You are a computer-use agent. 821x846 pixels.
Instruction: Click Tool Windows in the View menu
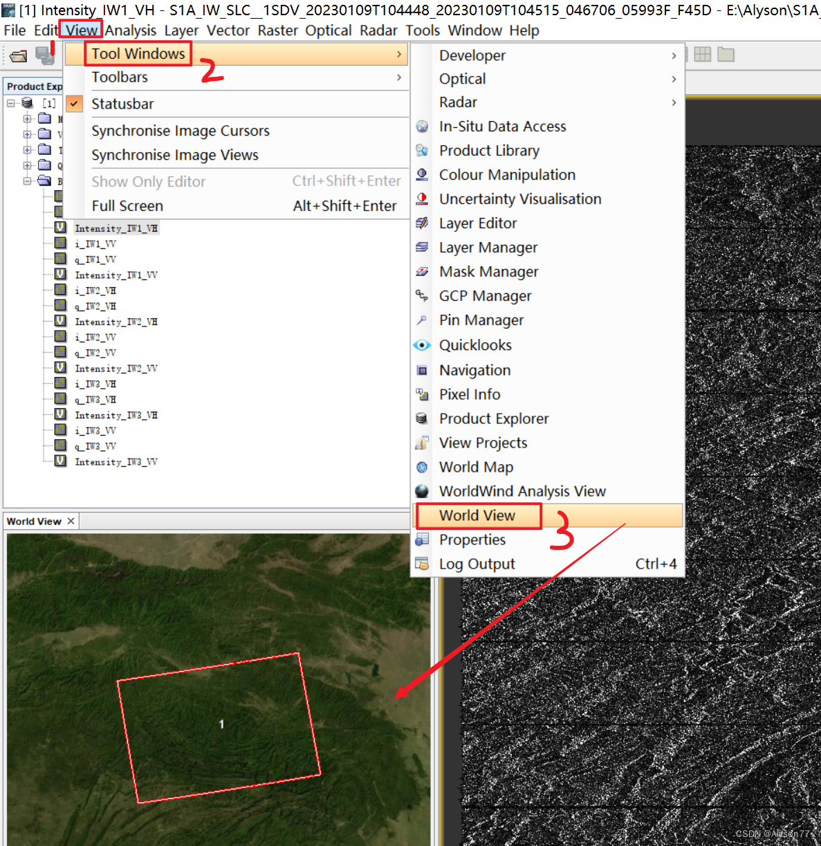pyautogui.click(x=237, y=54)
